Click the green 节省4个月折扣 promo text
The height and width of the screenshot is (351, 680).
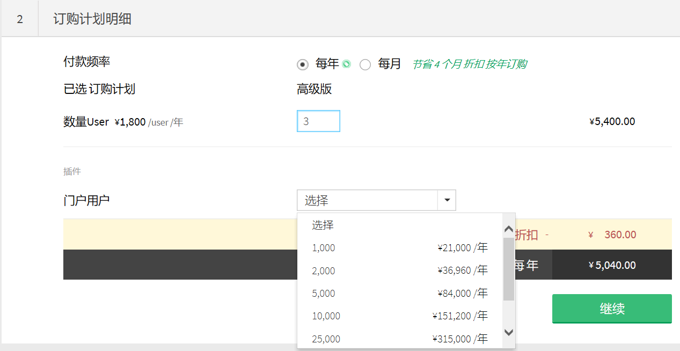(x=469, y=64)
